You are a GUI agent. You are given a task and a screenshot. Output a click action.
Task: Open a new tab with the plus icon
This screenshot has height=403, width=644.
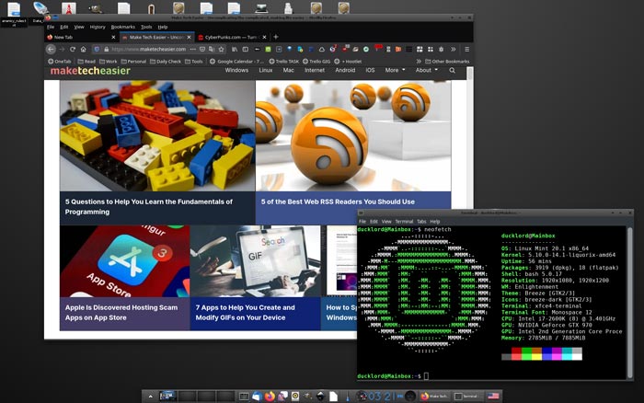pos(276,37)
